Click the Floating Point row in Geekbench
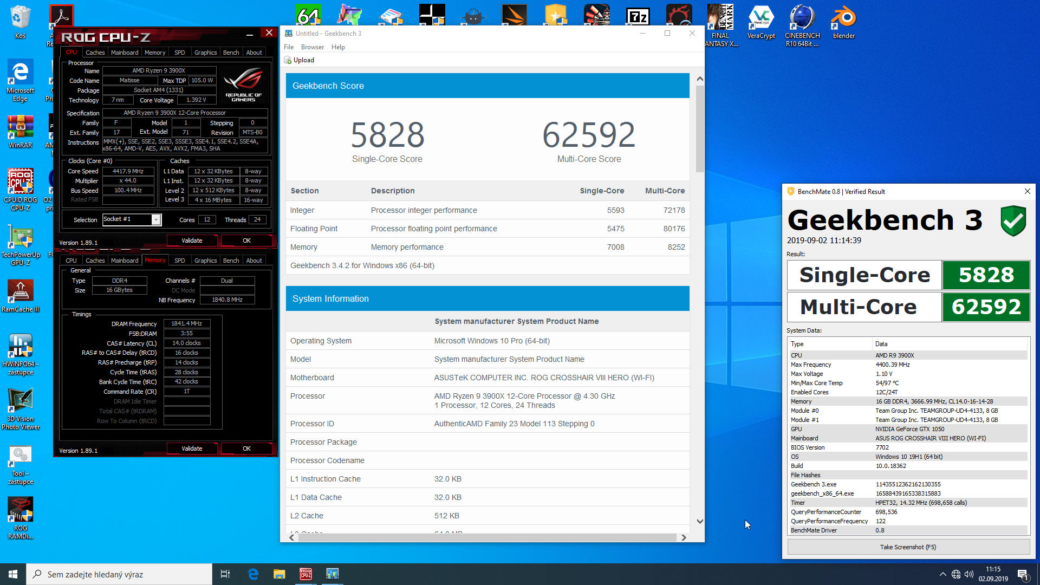This screenshot has height=585, width=1040. coord(487,229)
